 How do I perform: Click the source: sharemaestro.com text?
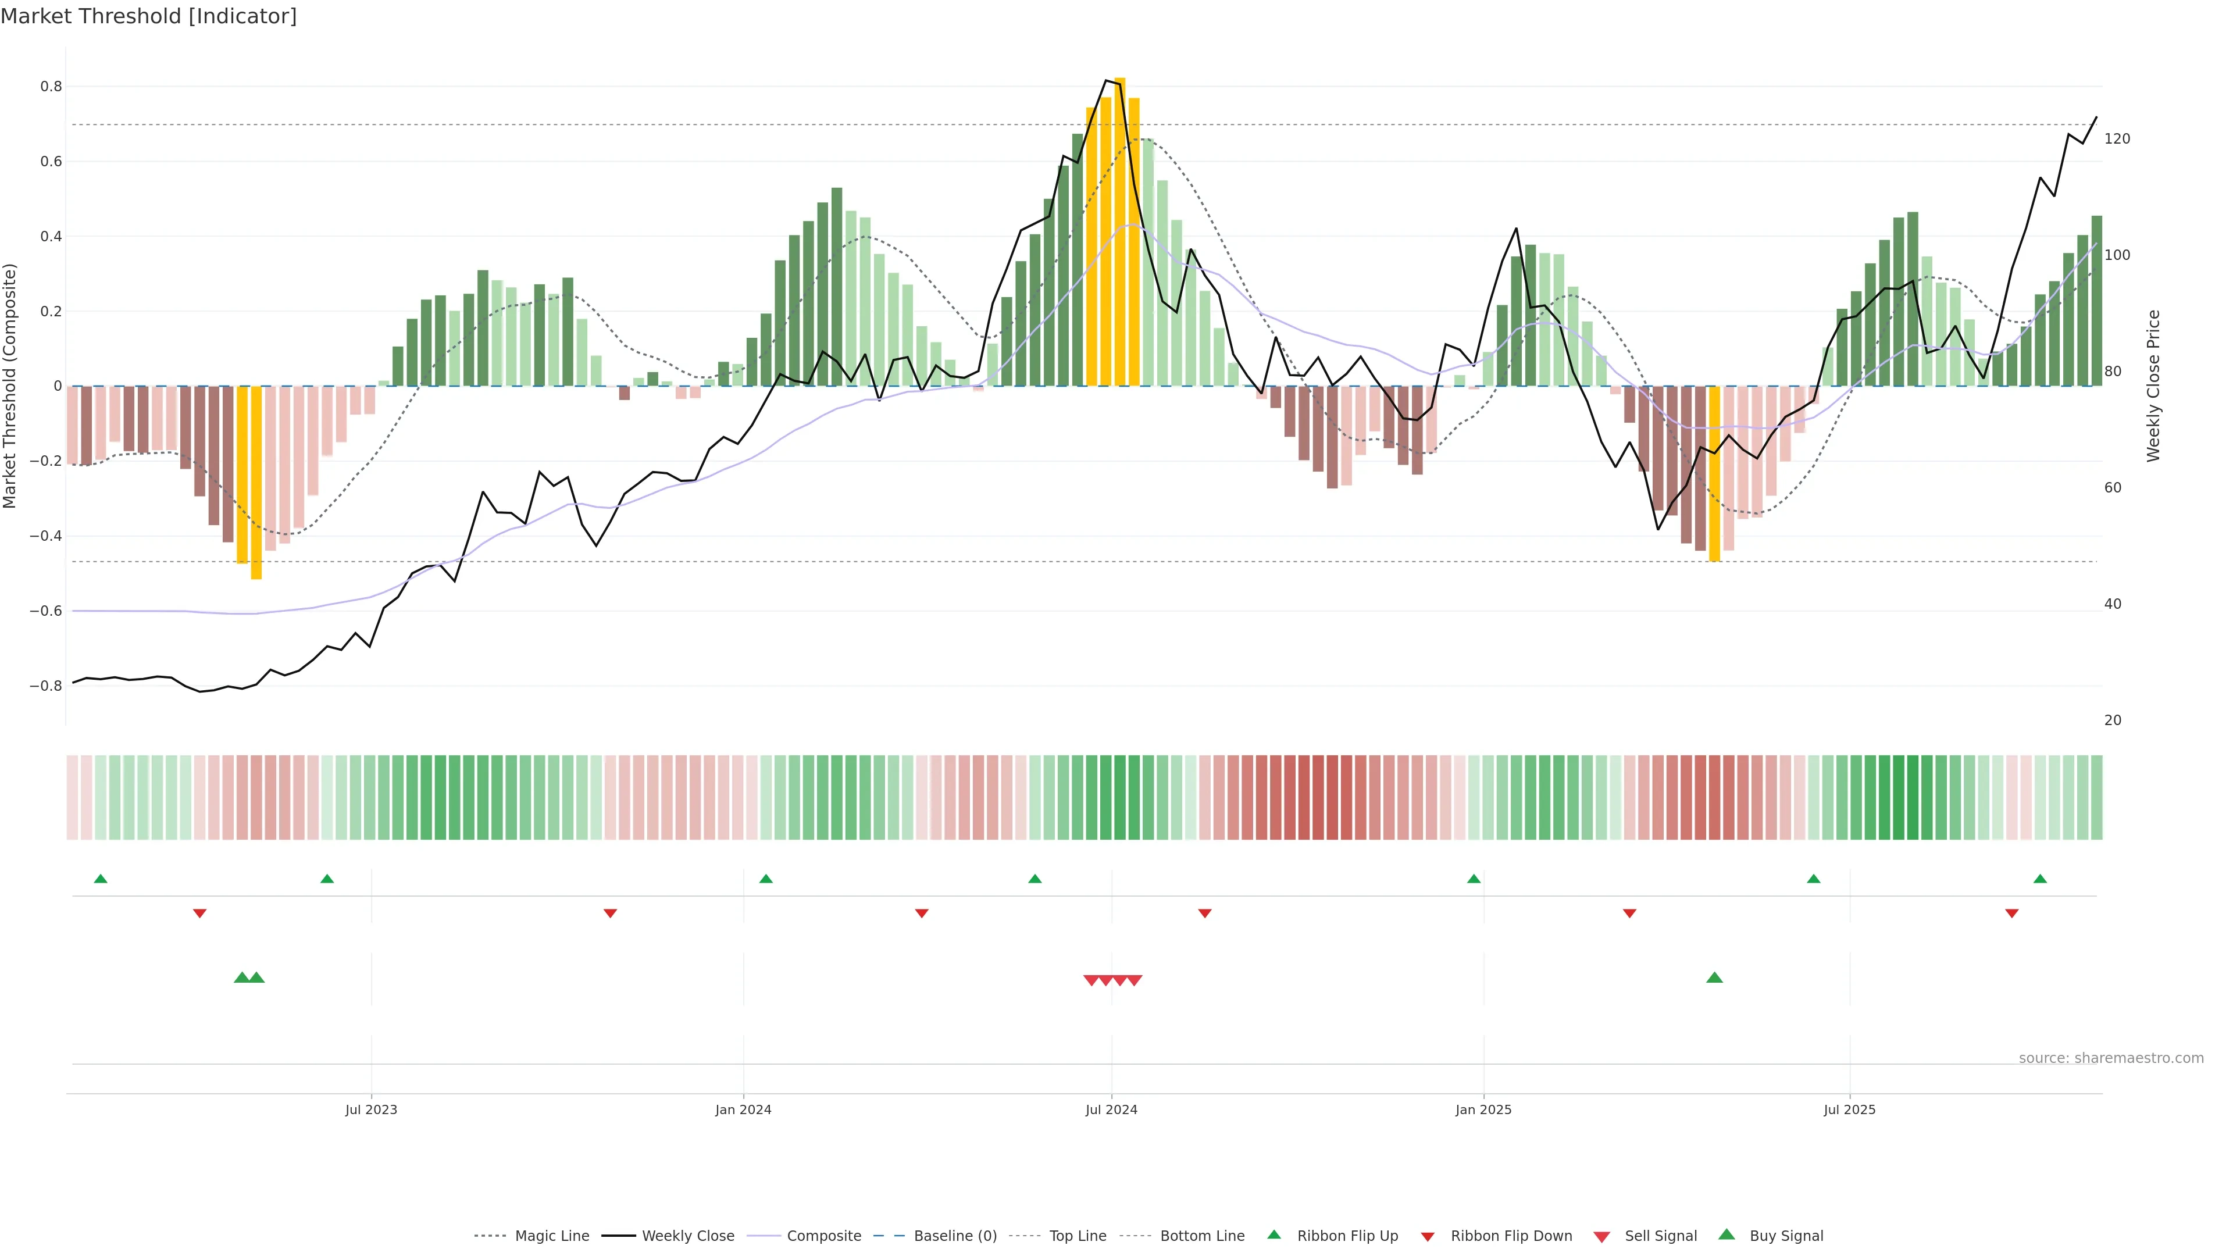[x=2111, y=1058]
